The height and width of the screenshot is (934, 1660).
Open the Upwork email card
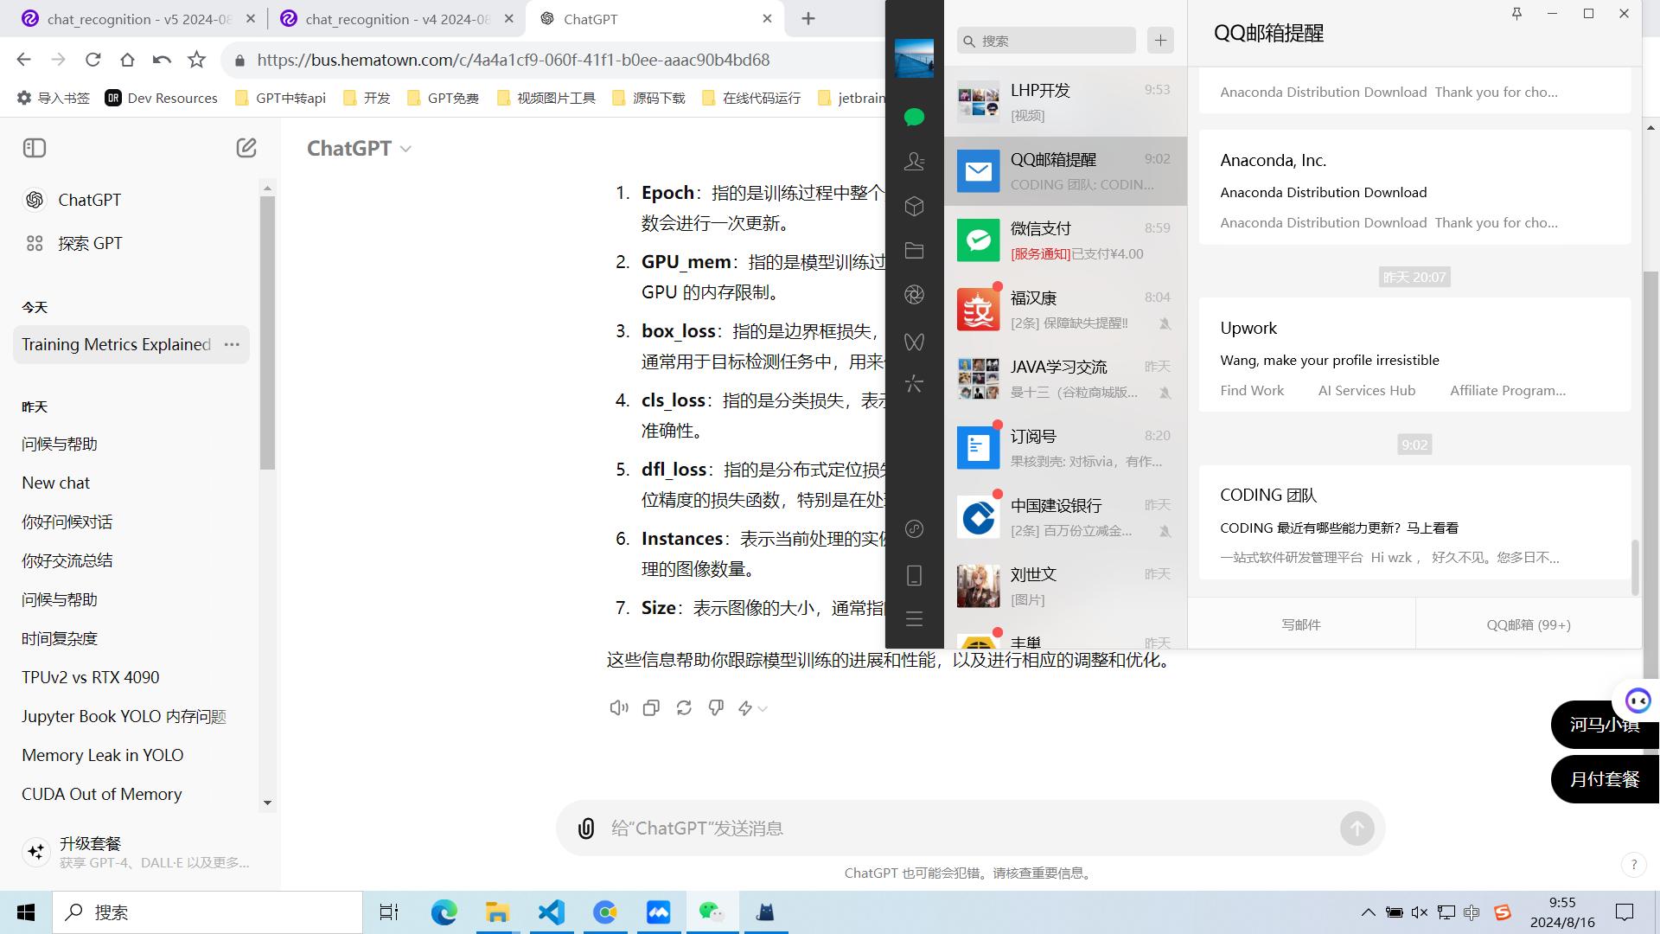[1414, 355]
